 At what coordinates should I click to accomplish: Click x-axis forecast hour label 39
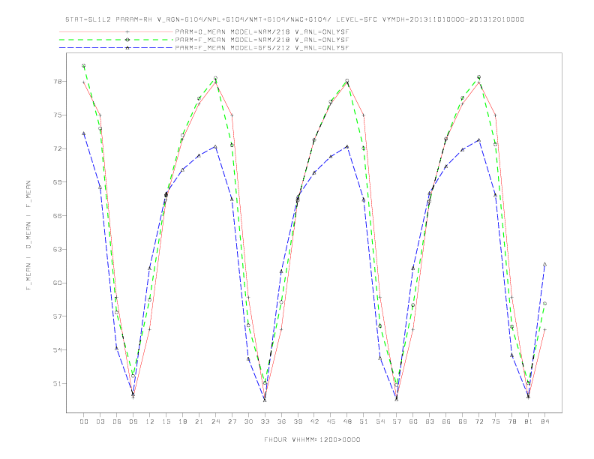point(298,421)
